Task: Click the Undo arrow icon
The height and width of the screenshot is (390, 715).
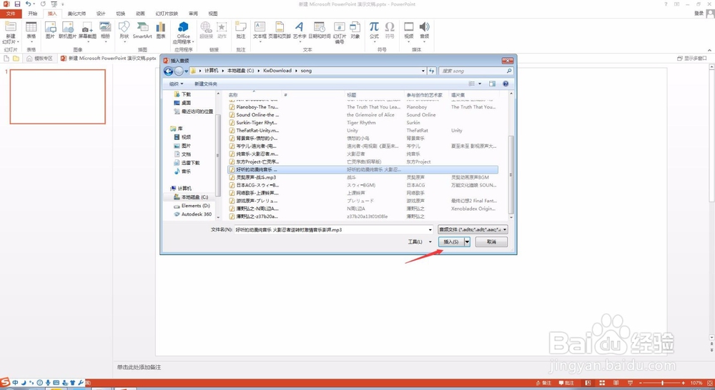Action: (29, 4)
